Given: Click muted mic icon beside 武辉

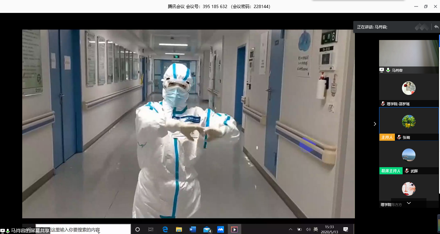Looking at the screenshot, I should coord(407,171).
